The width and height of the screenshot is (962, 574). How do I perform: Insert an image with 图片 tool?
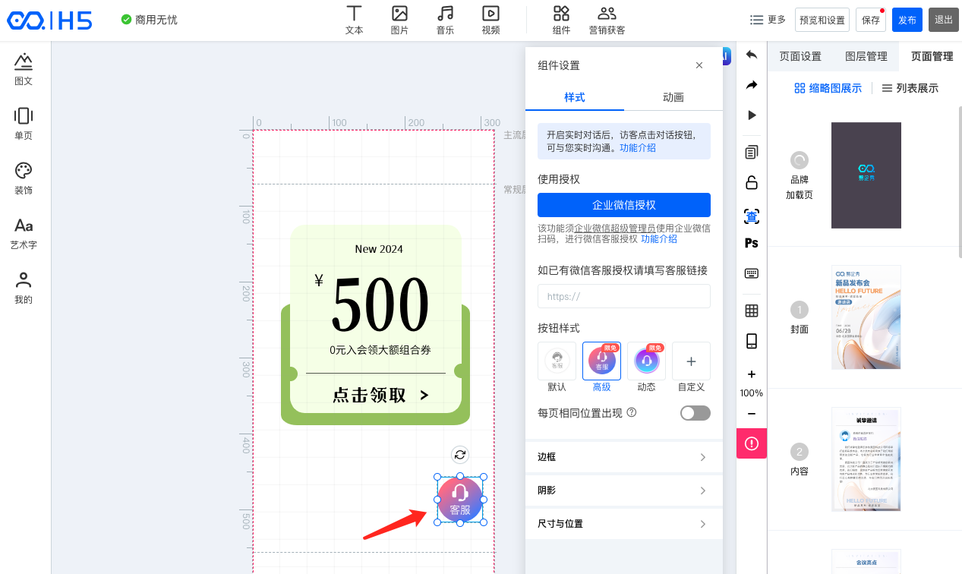(399, 20)
